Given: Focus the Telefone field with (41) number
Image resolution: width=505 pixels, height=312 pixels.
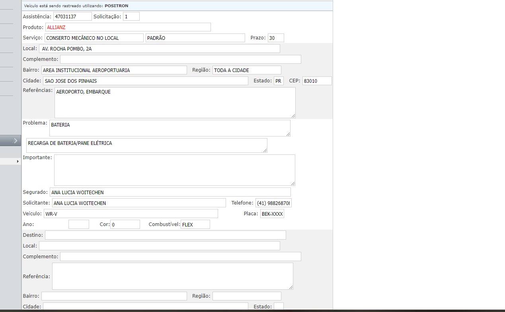Looking at the screenshot, I should pyautogui.click(x=273, y=203).
